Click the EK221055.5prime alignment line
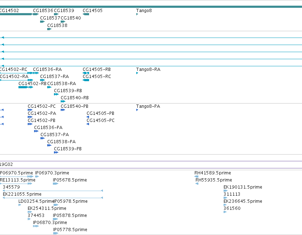The width and height of the screenshot is (302, 235). coord(53,198)
